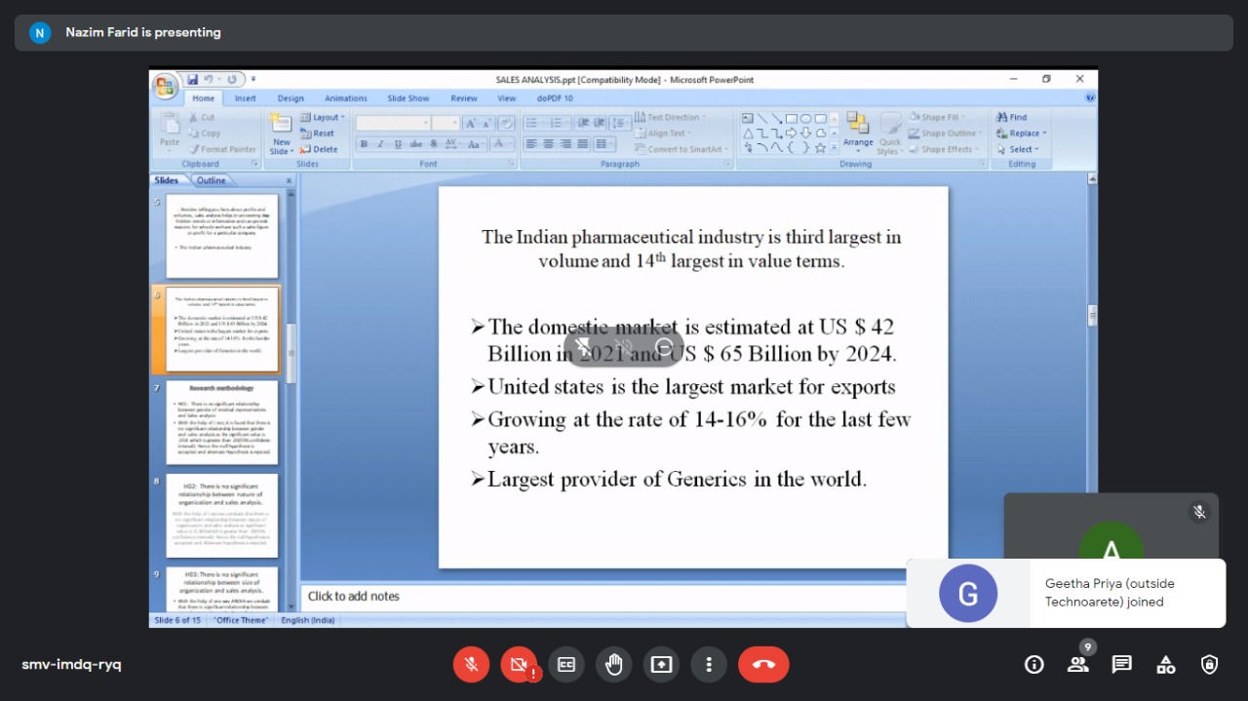Click Reset in the Slides group
Viewport: 1248px width, 701px height.
318,134
